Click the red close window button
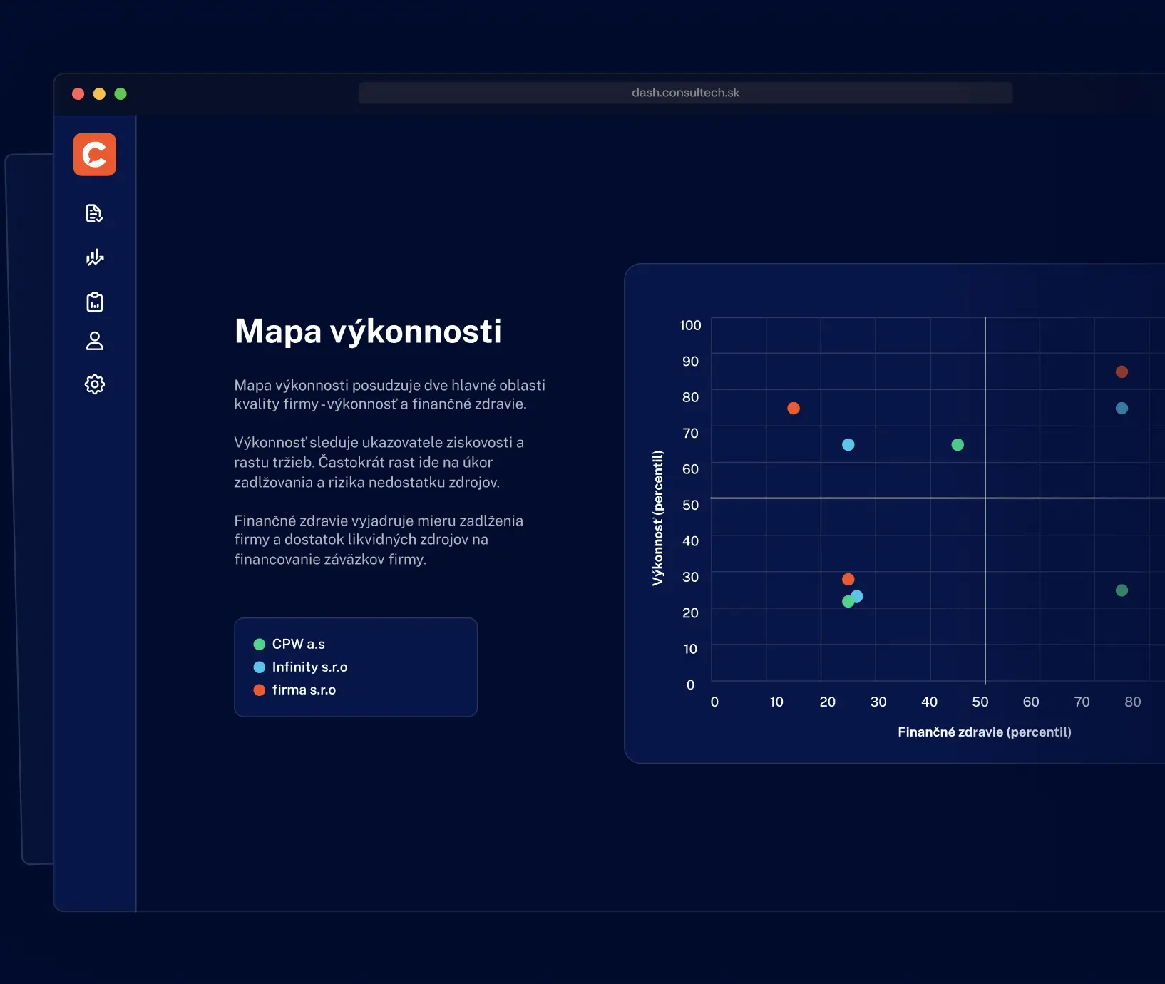Image resolution: width=1165 pixels, height=984 pixels. 78,93
